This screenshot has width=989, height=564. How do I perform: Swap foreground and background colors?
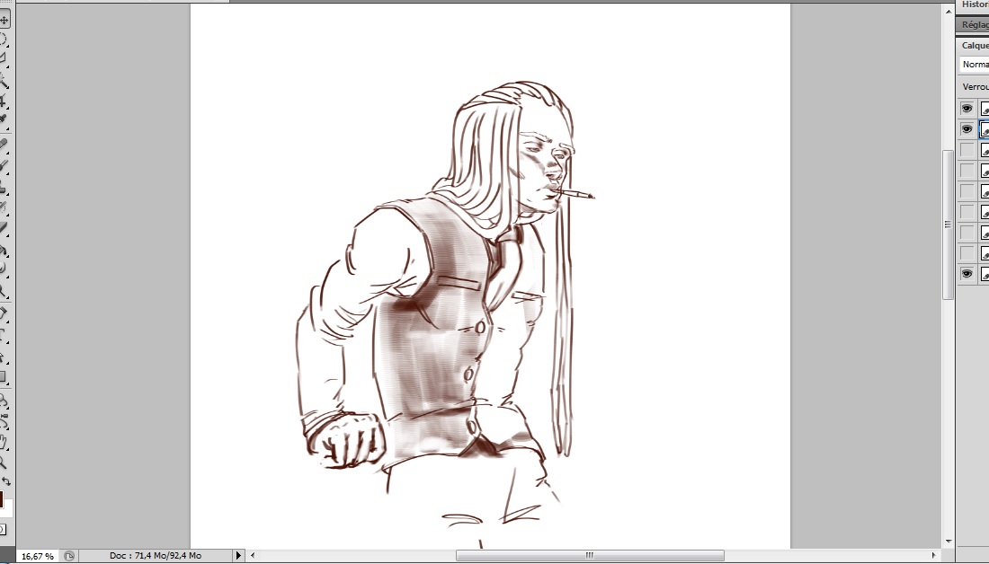pyautogui.click(x=7, y=482)
